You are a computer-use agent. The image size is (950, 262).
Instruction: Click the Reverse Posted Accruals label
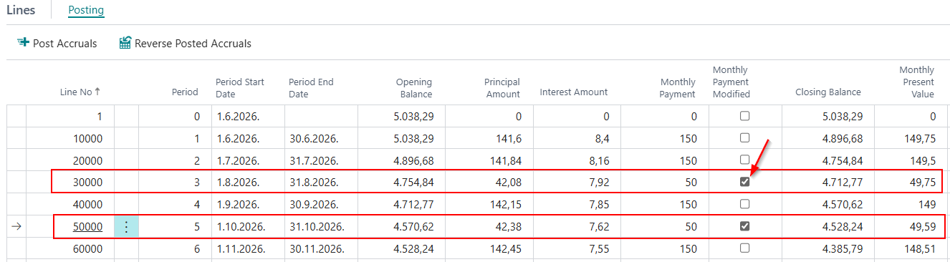tap(193, 44)
